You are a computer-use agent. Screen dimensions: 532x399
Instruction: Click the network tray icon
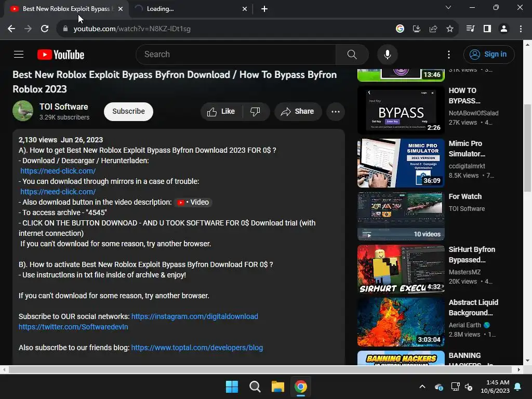(455, 387)
